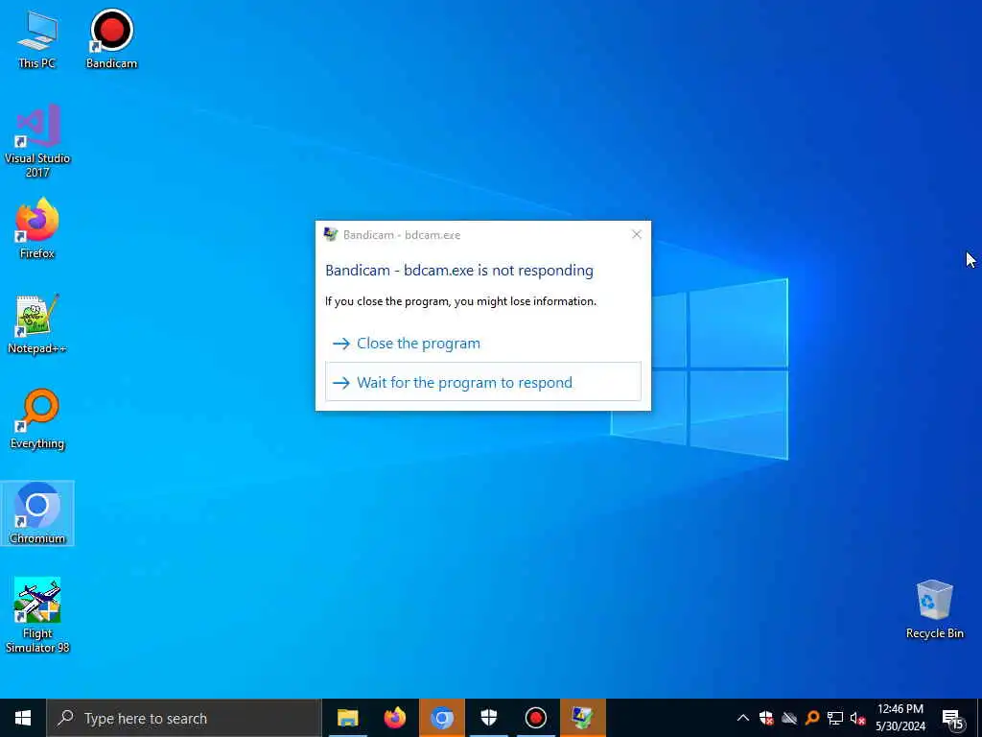This screenshot has width=982, height=737.
Task: Open File Explorer from the taskbar
Action: click(347, 718)
